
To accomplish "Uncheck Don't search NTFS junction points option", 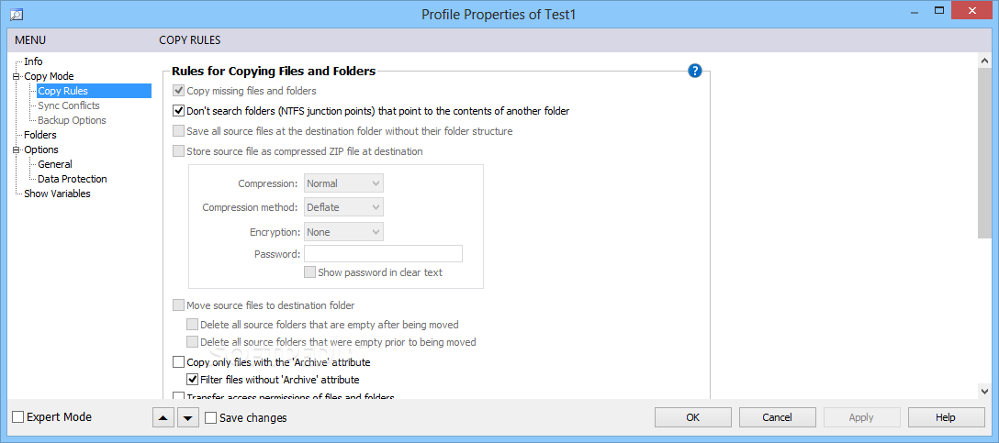I will pyautogui.click(x=178, y=111).
